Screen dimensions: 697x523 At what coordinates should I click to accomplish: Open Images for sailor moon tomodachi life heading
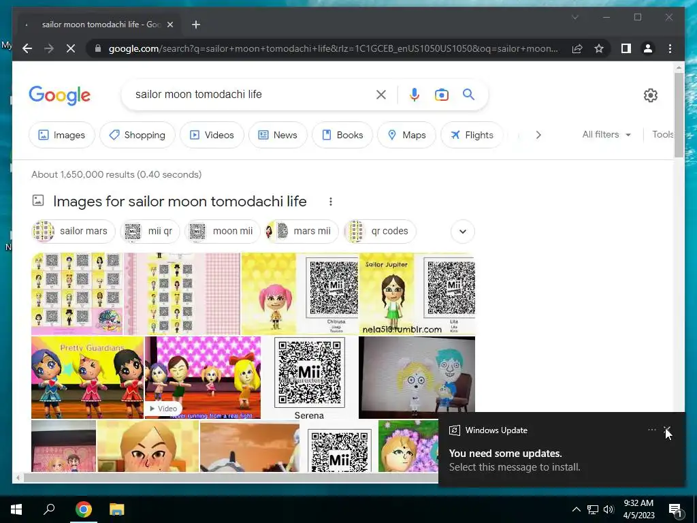(x=180, y=202)
